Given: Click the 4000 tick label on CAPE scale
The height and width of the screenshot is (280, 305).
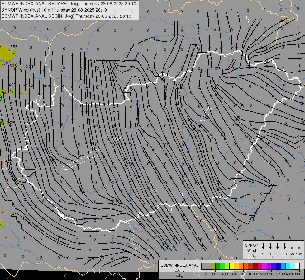Looking at the screenshot, I should (x=290, y=274).
